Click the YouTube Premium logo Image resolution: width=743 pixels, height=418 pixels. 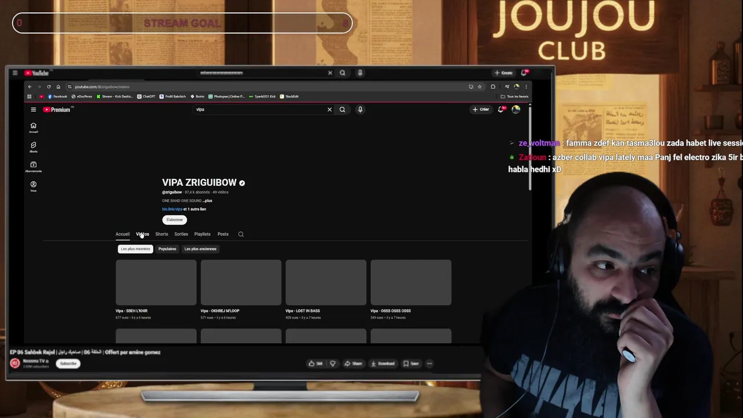[57, 109]
